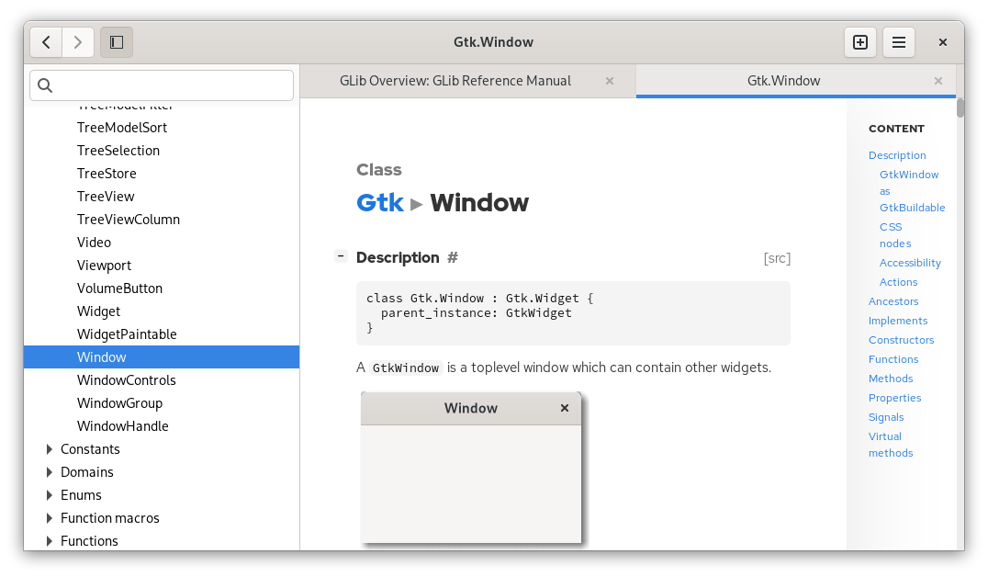Follow the Gtk namespace heading link

(x=380, y=203)
